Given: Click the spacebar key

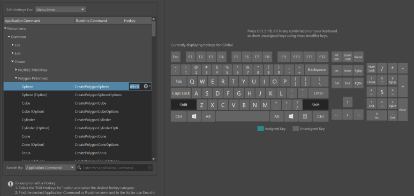Looking at the screenshot, I should pos(243,116).
